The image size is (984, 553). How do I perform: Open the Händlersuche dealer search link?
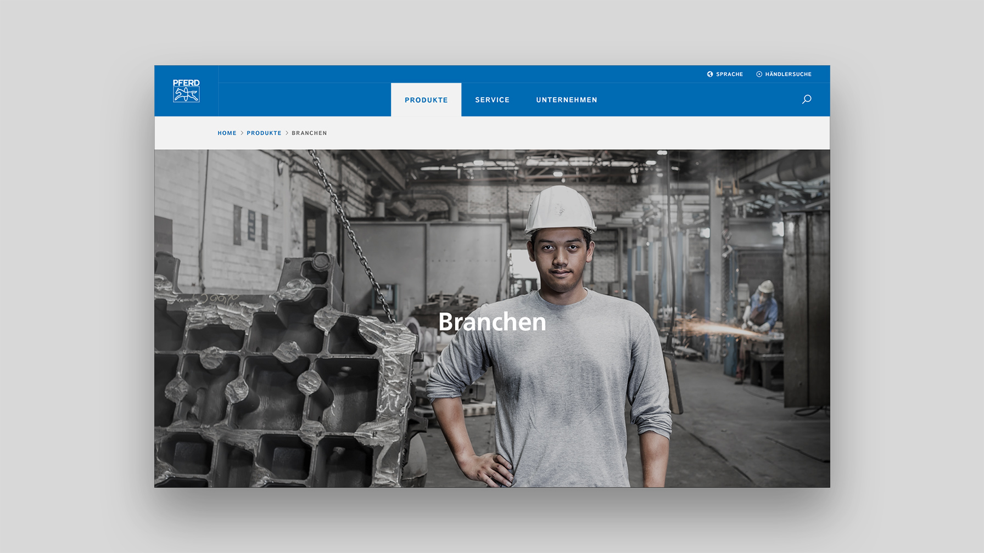(788, 74)
